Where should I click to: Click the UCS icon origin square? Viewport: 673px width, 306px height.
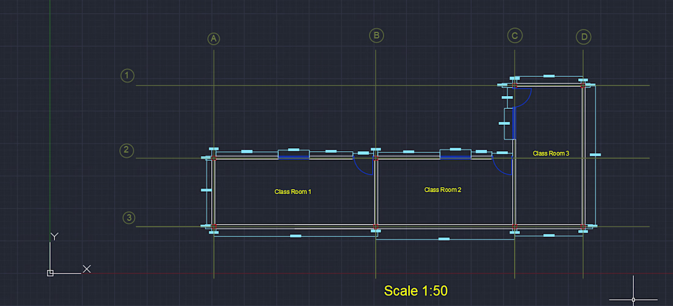50,273
